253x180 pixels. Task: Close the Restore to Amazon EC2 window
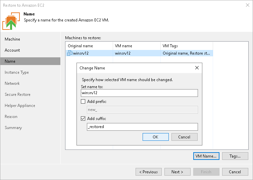[x=248, y=5]
